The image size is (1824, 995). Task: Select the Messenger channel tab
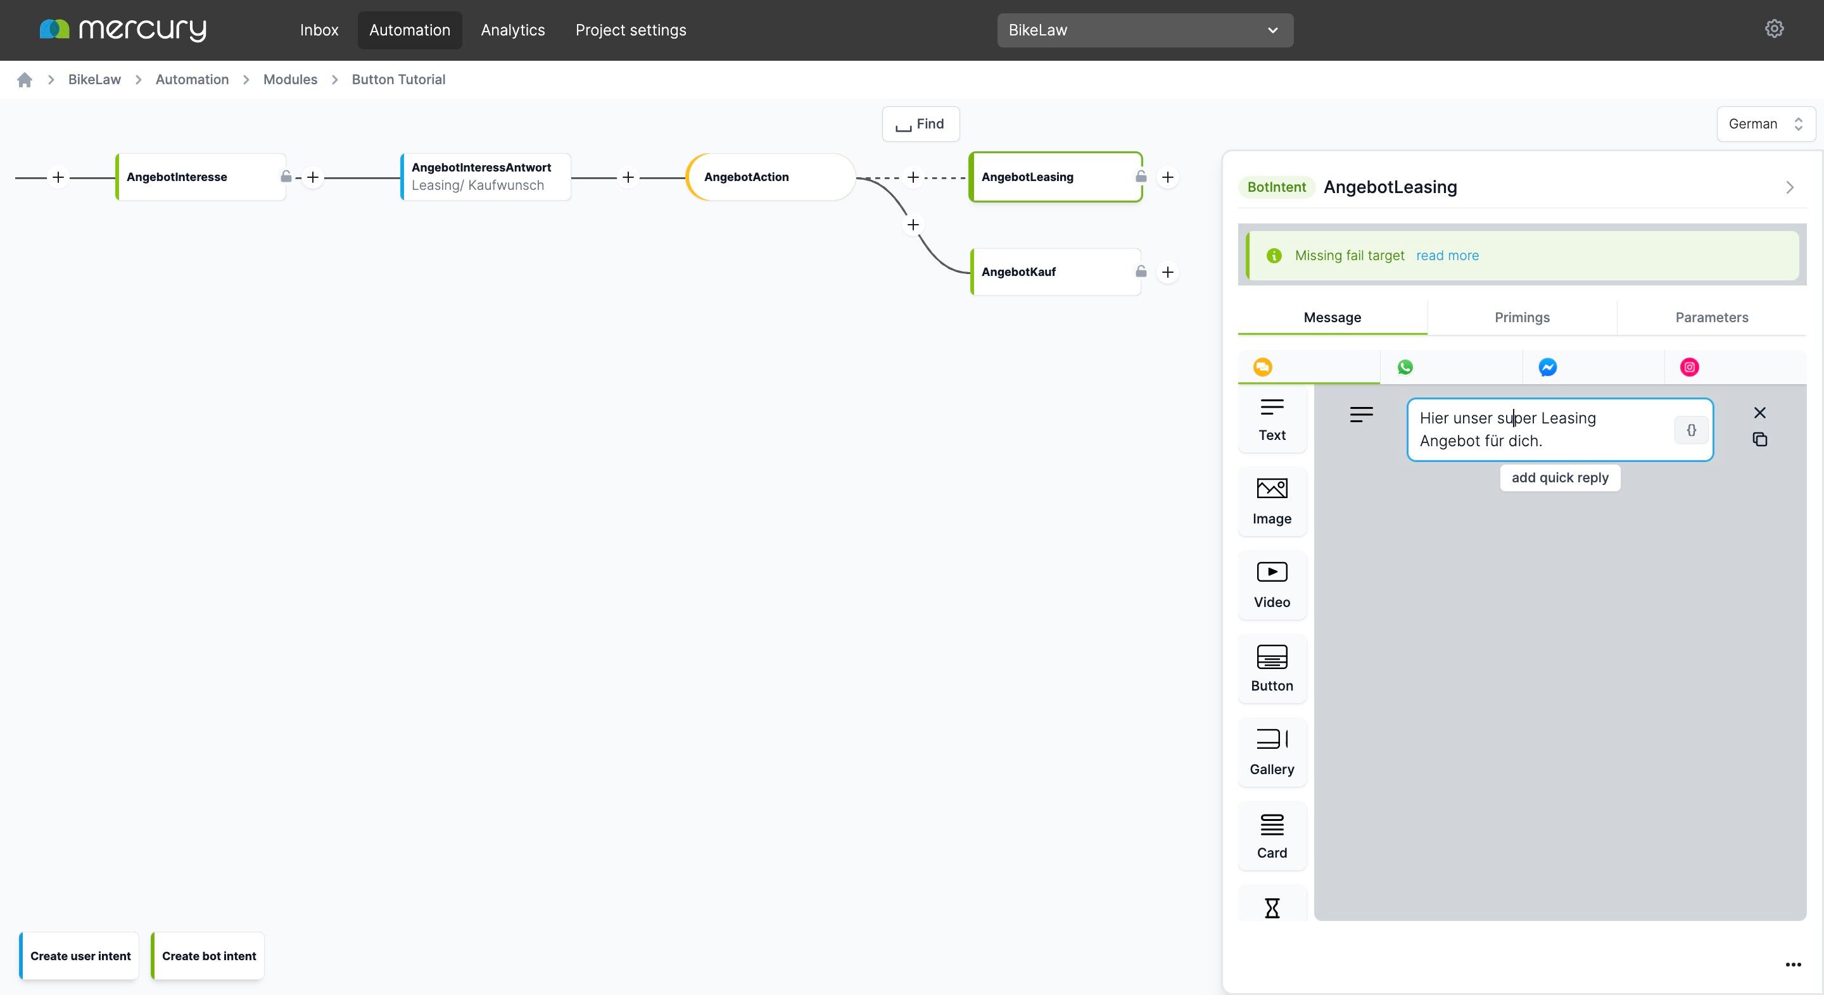[x=1593, y=367]
